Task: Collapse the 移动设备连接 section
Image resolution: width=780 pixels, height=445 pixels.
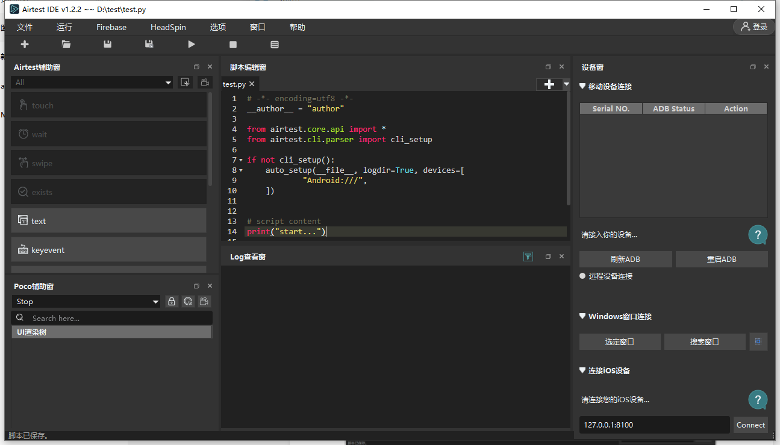Action: click(x=582, y=86)
